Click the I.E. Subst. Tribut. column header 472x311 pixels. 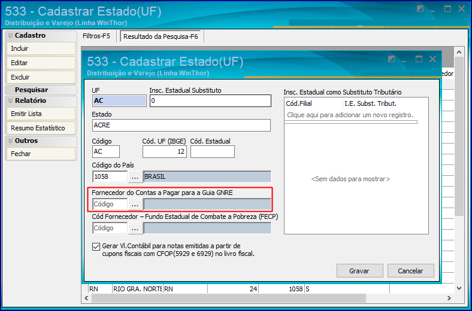[386, 103]
